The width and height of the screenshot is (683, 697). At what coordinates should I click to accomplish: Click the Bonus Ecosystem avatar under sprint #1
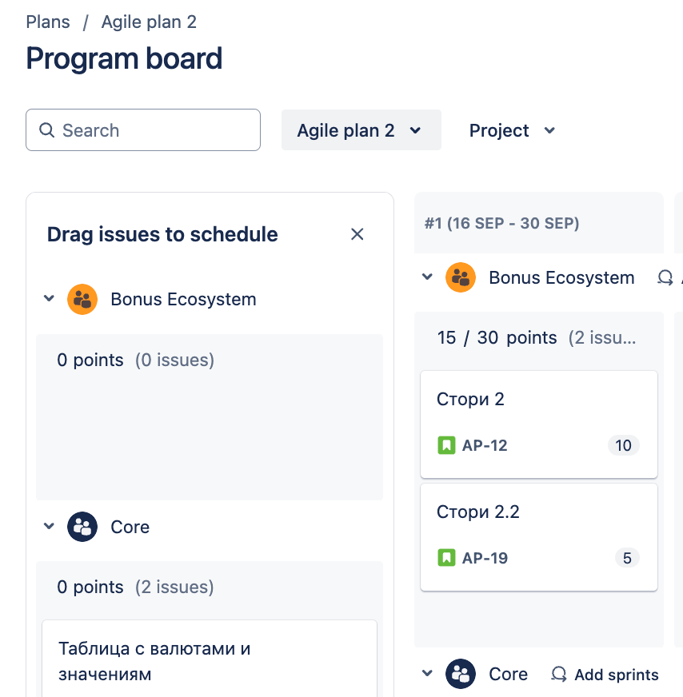461,277
